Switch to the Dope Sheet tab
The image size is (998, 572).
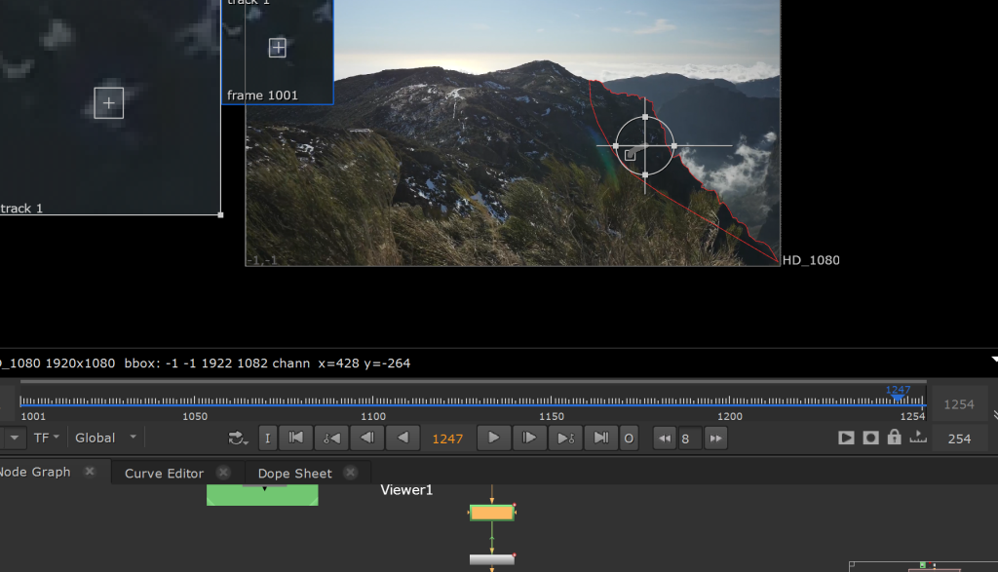point(294,474)
